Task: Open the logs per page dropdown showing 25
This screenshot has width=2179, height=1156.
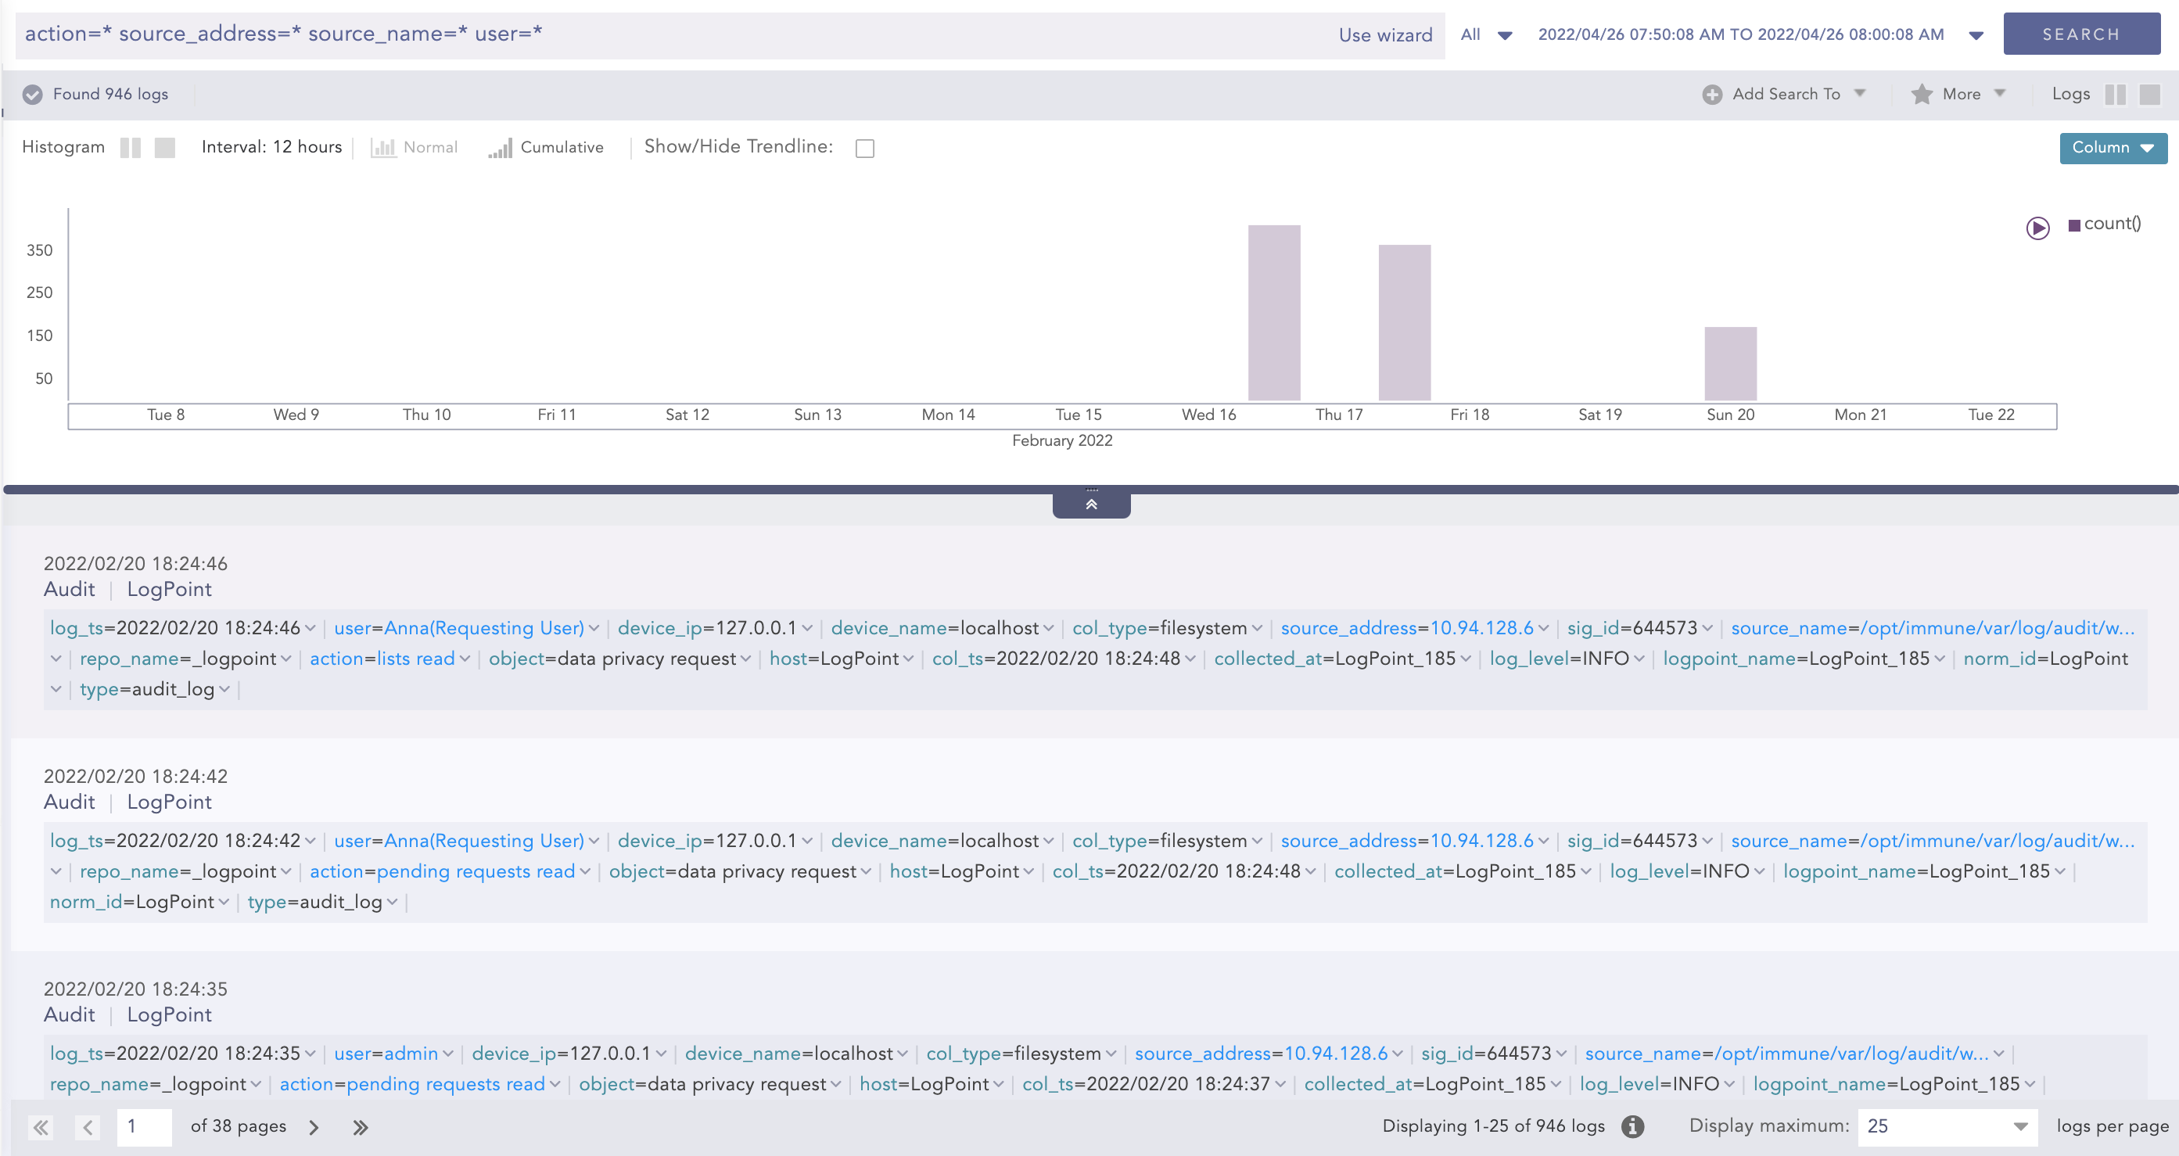Action: [x=1947, y=1125]
